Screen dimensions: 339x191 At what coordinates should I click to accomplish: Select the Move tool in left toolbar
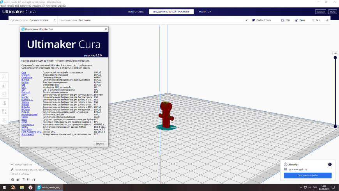[4, 77]
